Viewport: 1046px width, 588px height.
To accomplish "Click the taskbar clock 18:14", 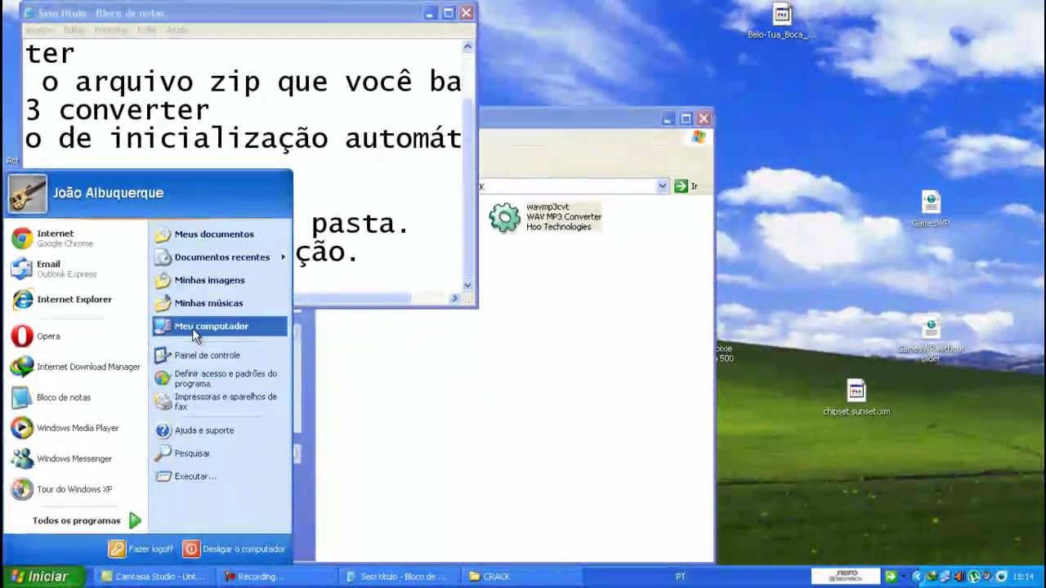I will click(x=1023, y=577).
